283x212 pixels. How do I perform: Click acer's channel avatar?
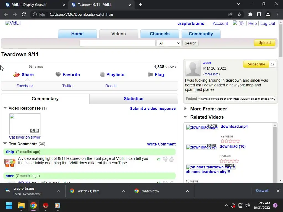[193, 68]
